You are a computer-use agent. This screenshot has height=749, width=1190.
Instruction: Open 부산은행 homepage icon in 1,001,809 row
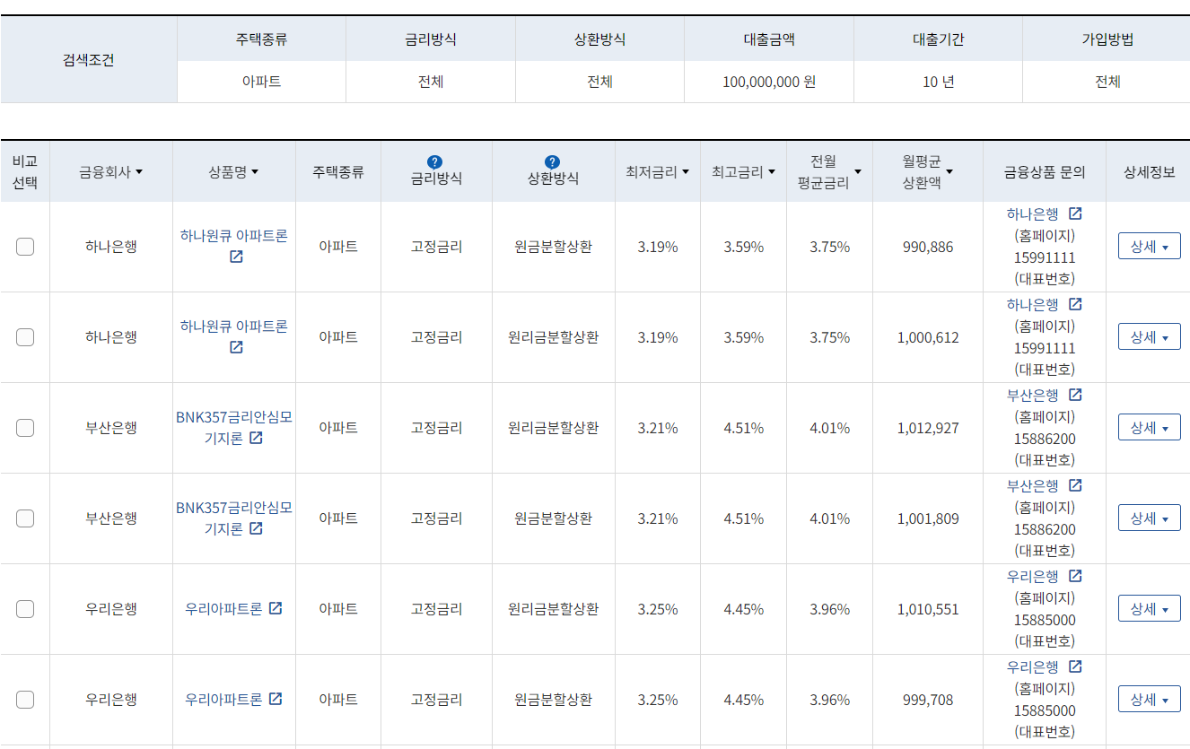point(1075,485)
